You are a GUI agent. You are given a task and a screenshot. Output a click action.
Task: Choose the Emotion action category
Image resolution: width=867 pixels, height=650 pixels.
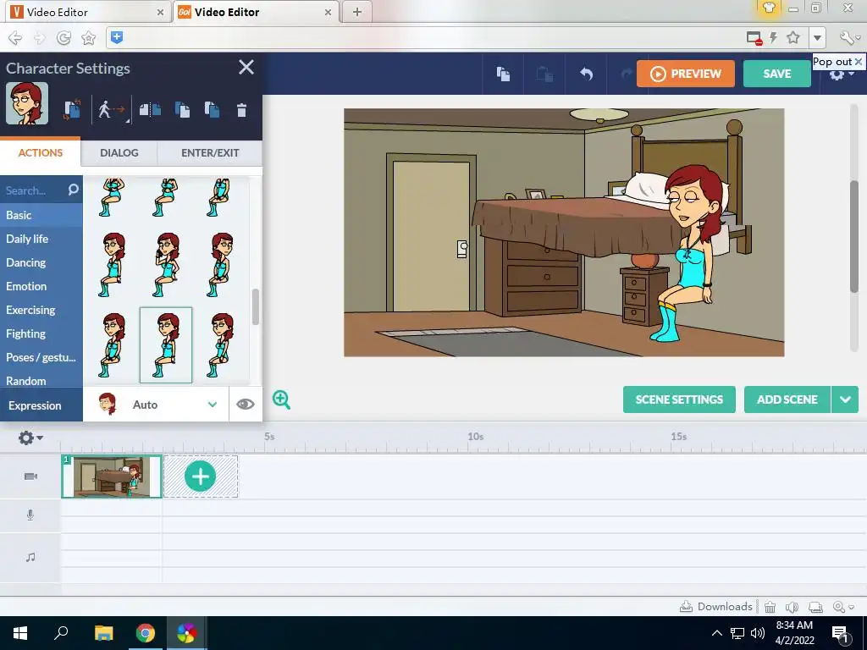click(x=41, y=286)
